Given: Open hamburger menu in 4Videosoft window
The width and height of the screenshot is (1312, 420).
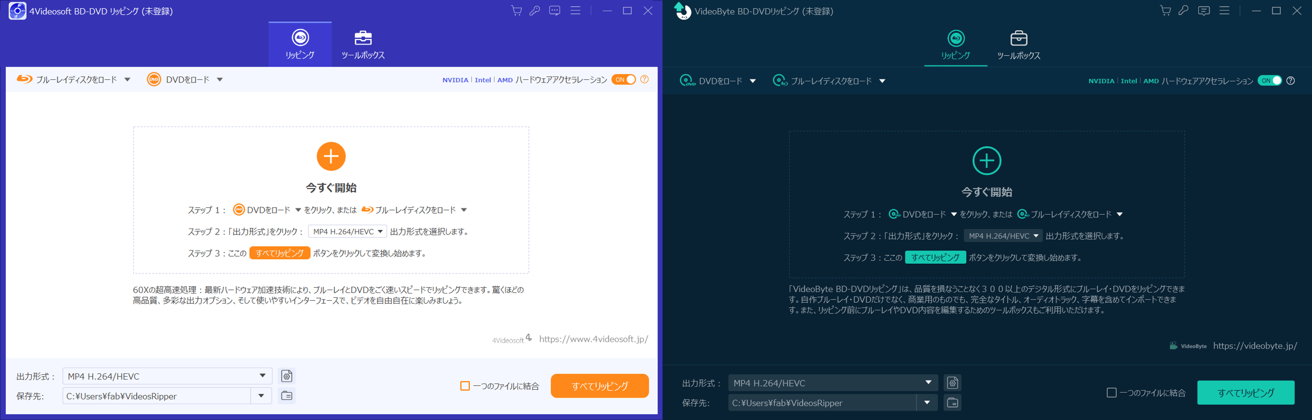Looking at the screenshot, I should [x=576, y=11].
